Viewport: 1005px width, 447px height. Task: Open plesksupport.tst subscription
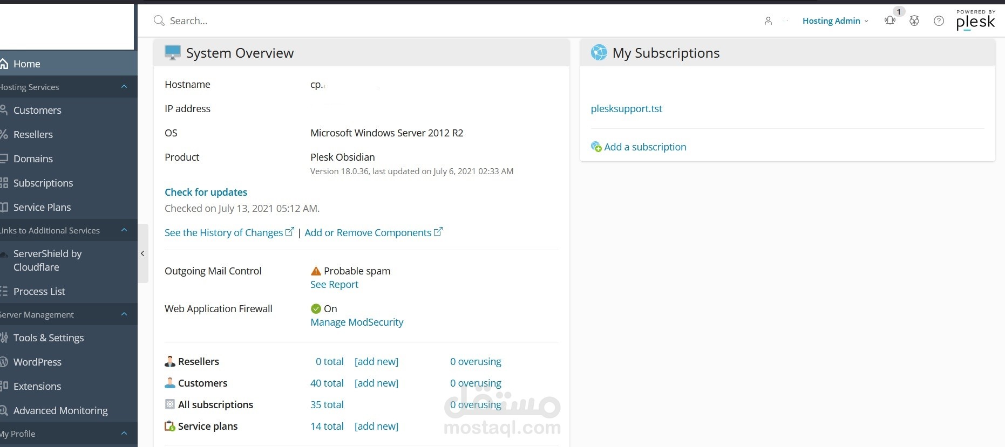(x=626, y=108)
